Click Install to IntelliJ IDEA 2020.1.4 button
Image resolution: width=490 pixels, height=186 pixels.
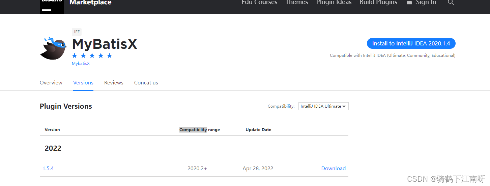pyautogui.click(x=411, y=43)
